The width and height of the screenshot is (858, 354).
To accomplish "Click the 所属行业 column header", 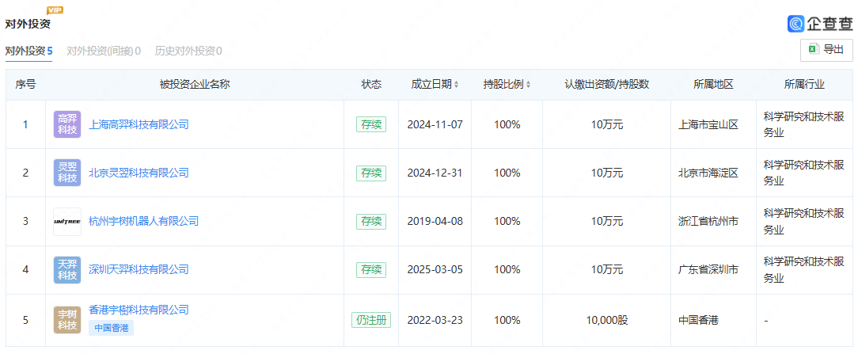I will click(804, 85).
